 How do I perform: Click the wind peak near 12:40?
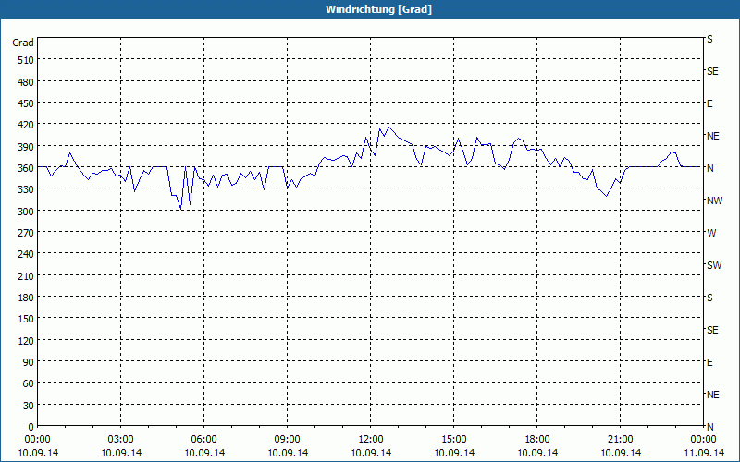[388, 127]
